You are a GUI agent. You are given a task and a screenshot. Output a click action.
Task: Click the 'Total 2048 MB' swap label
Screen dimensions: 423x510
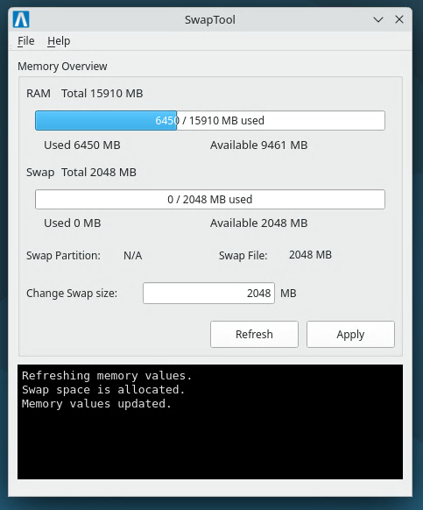99,172
